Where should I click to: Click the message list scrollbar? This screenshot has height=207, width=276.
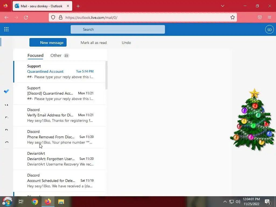(106, 75)
